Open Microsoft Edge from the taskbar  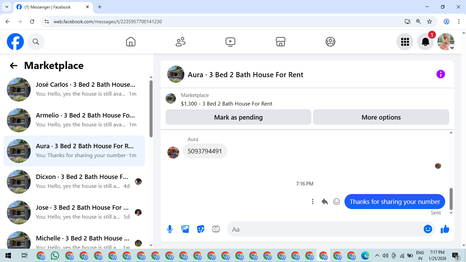(x=366, y=256)
